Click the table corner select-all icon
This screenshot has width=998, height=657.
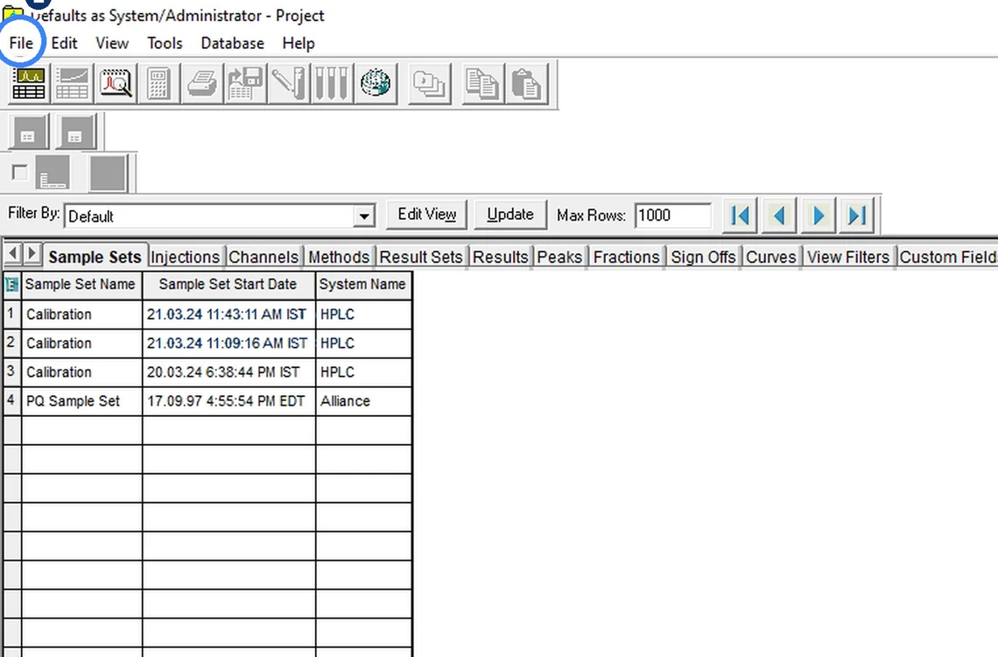pyautogui.click(x=12, y=285)
